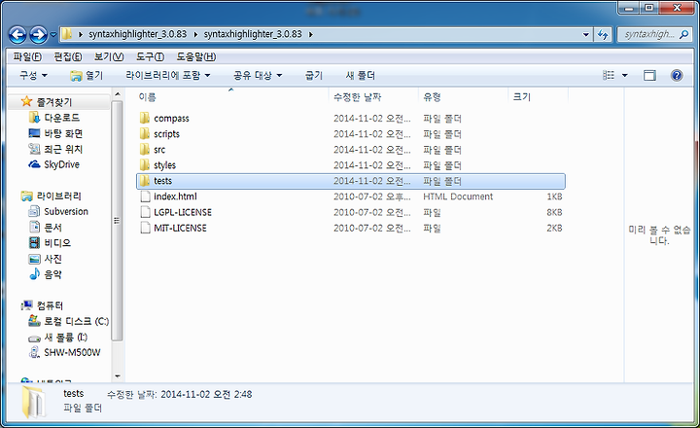
Task: Open the recent pages dropdown arrow
Action: [x=53, y=34]
